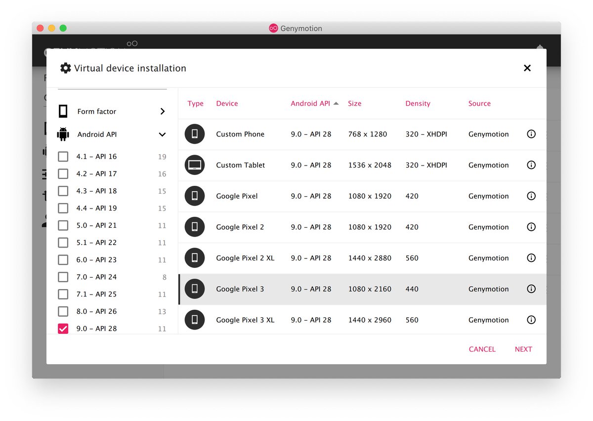Check the 4.2 - API 17 checkbox

pos(63,174)
